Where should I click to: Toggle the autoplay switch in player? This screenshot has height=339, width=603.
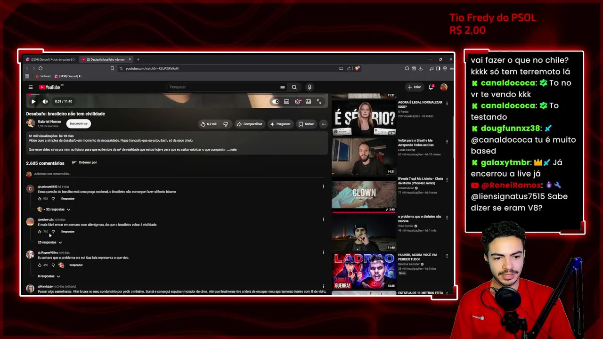276,102
